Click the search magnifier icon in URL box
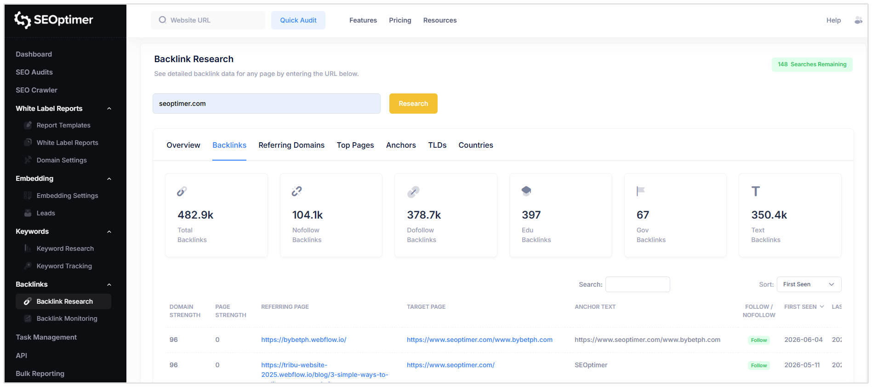This screenshot has height=387, width=872. 162,20
